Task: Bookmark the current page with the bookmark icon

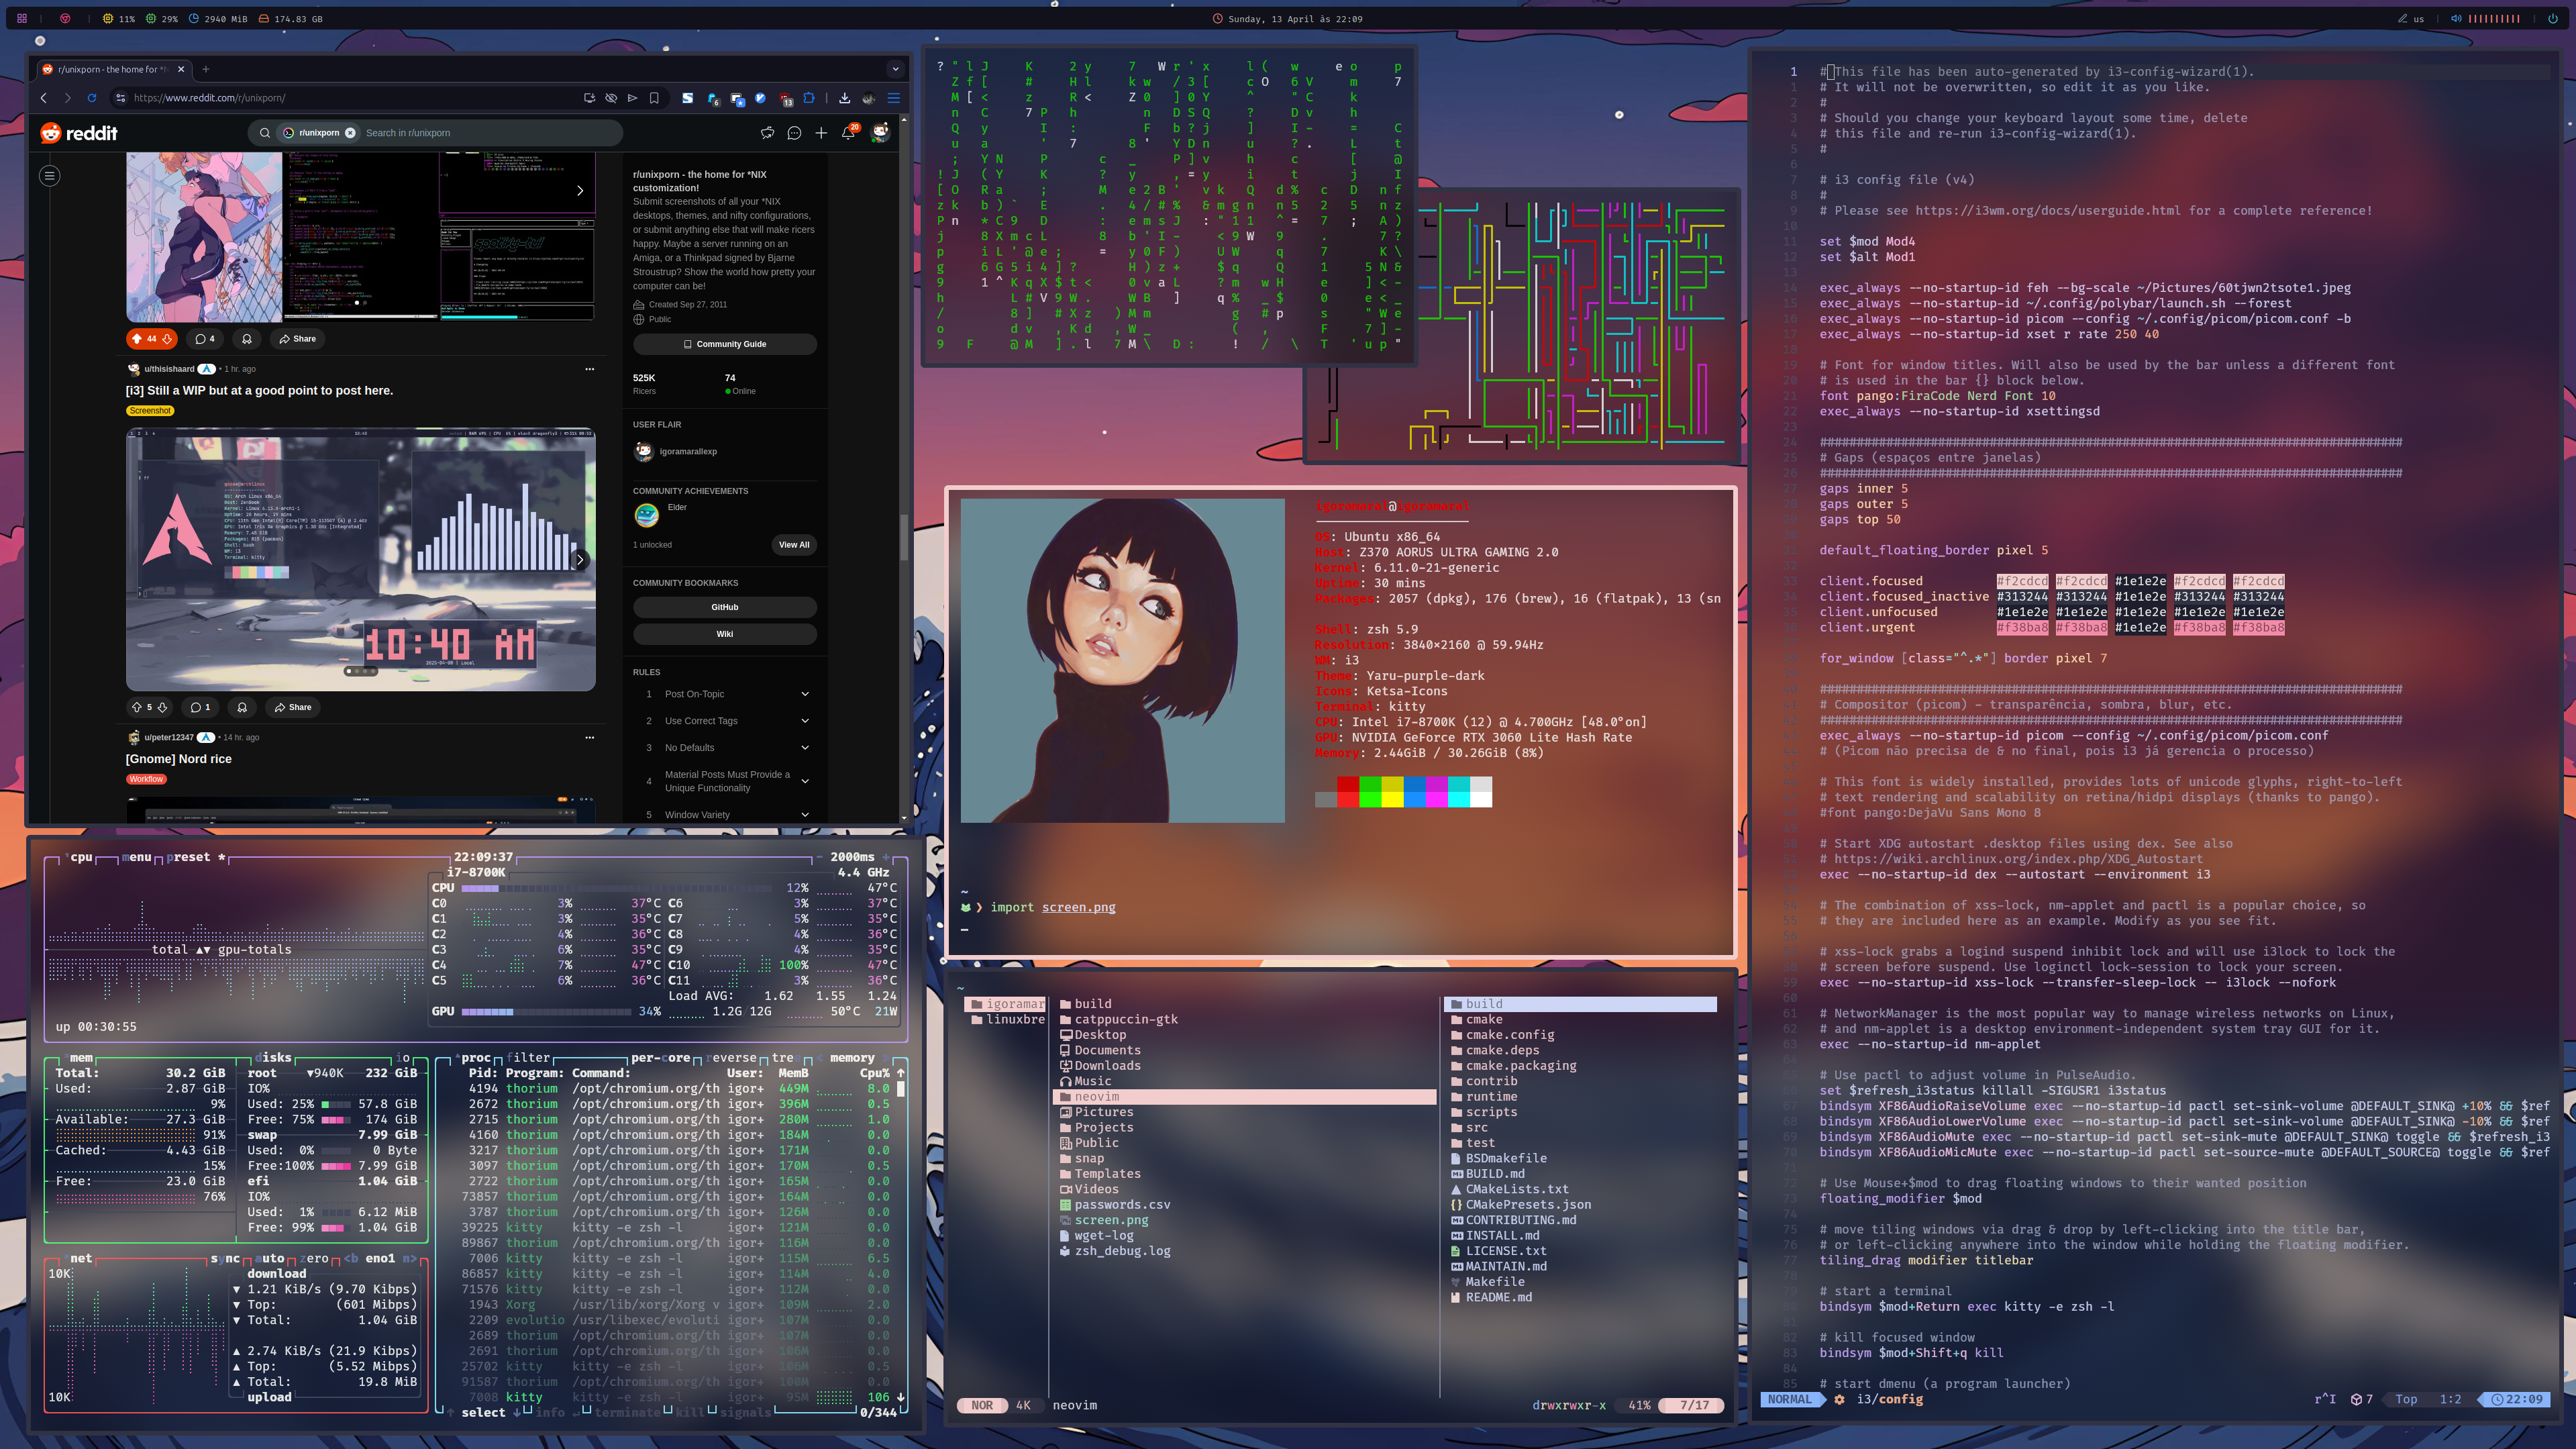Action: click(x=654, y=98)
